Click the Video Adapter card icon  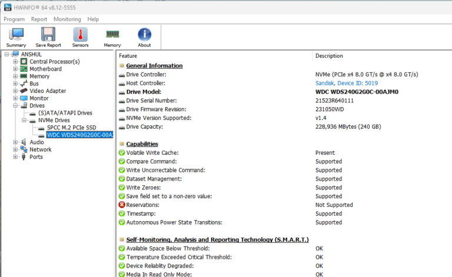pos(24,91)
